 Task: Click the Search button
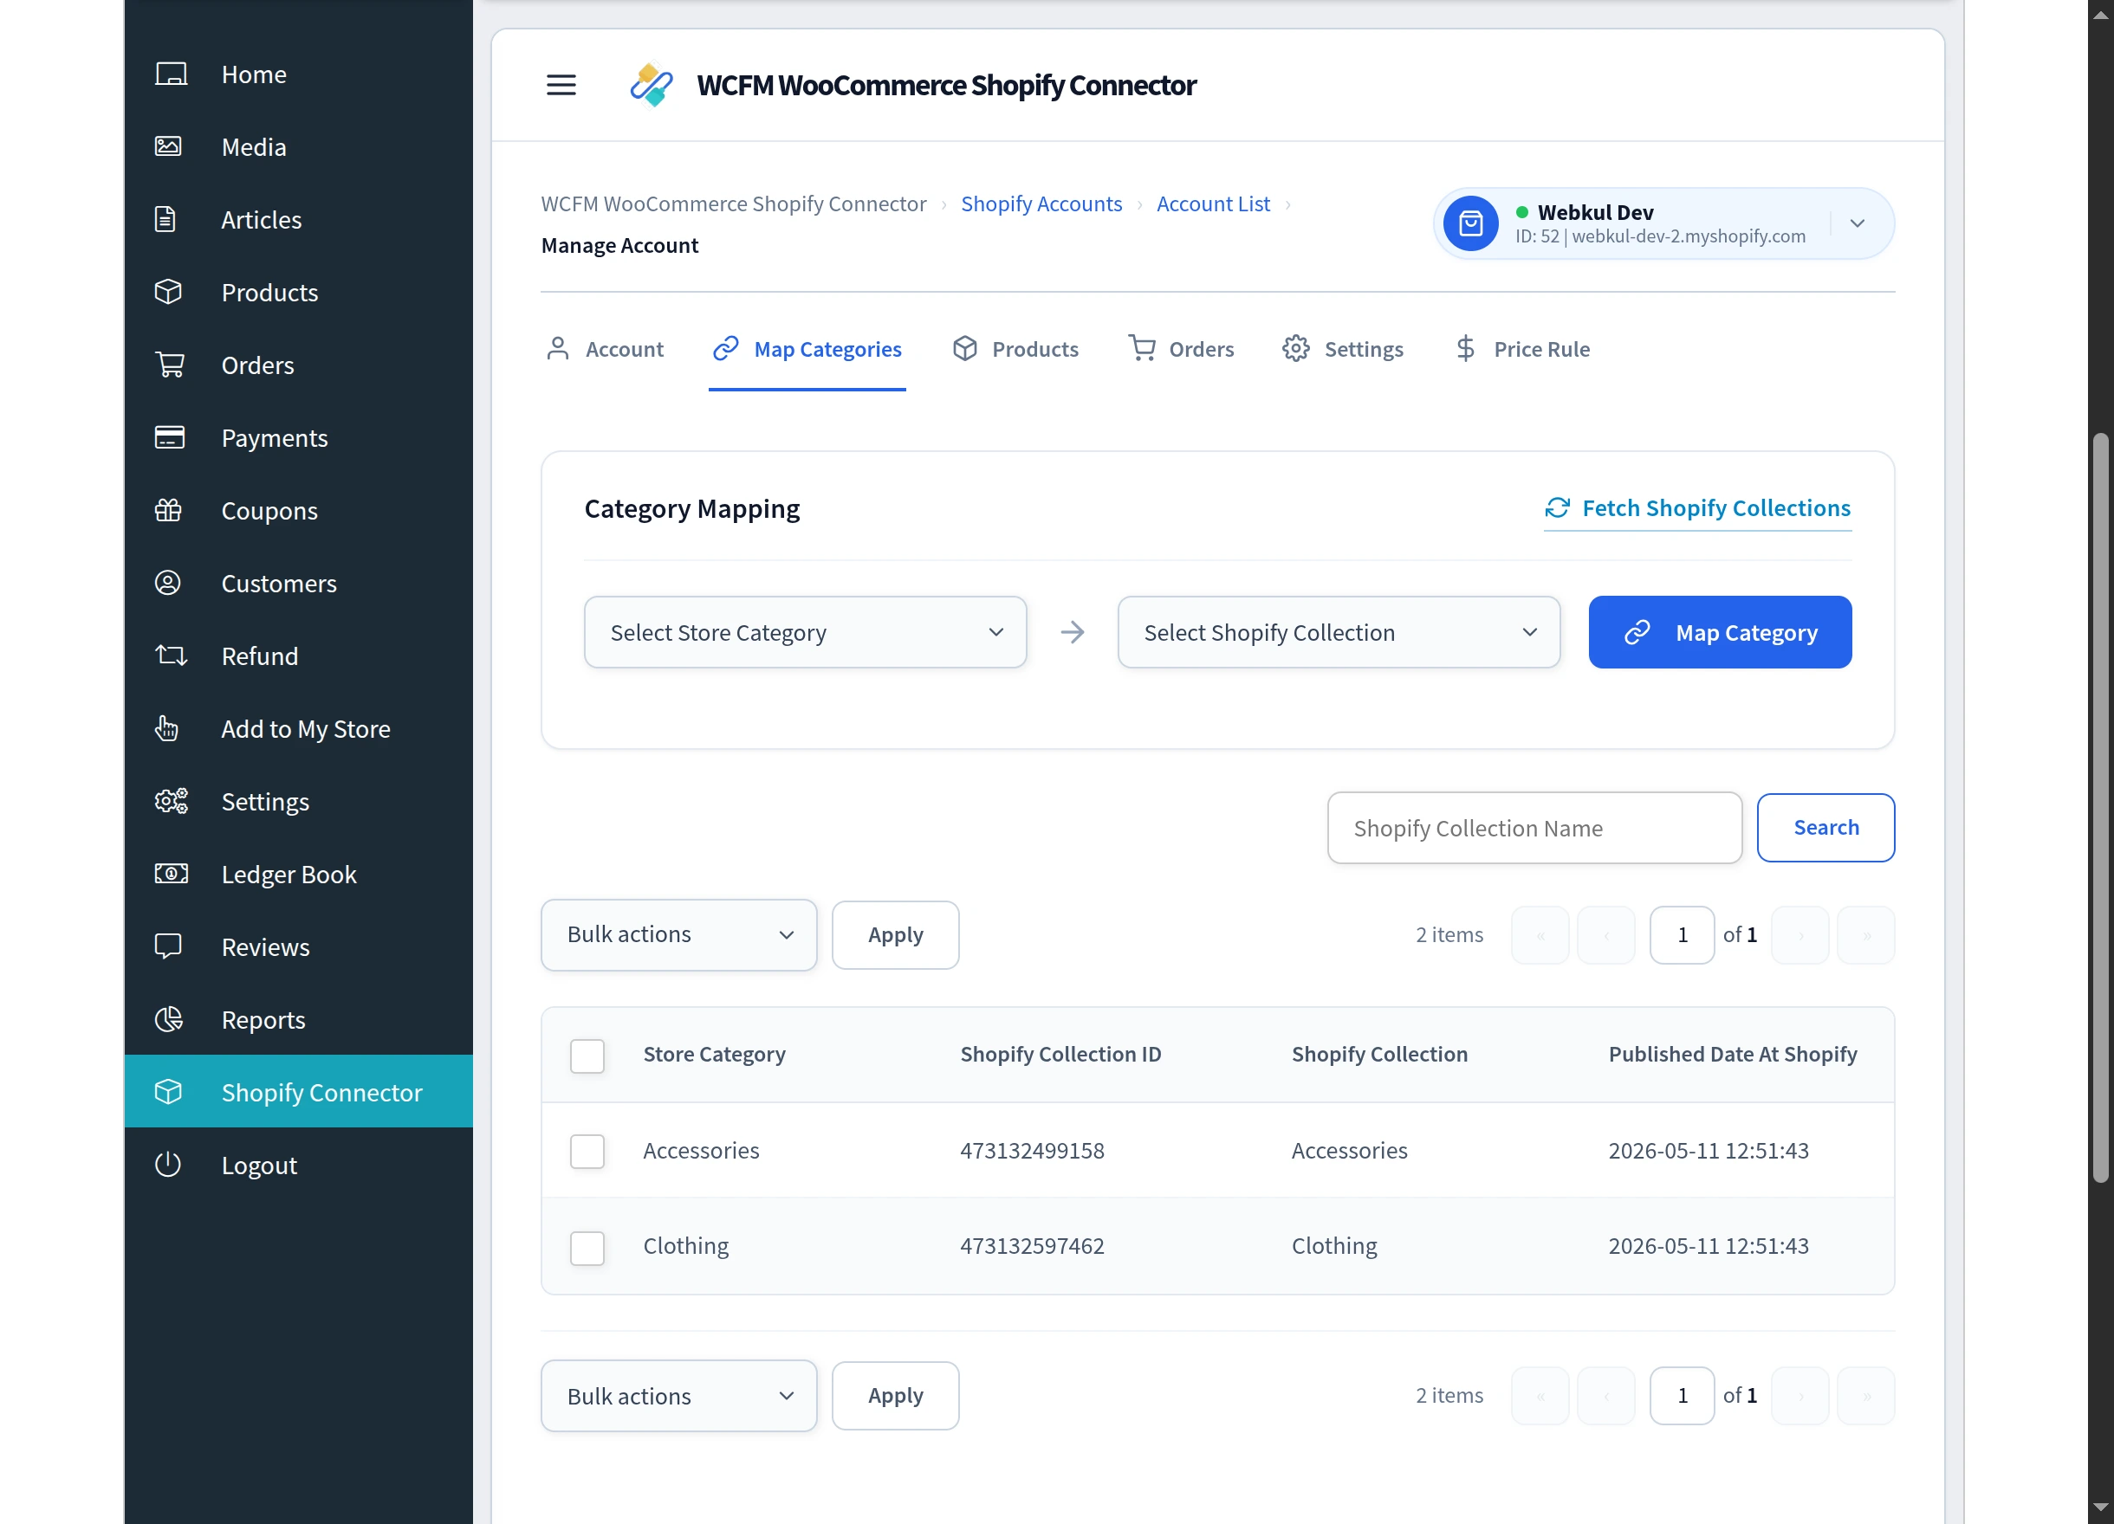coord(1826,827)
